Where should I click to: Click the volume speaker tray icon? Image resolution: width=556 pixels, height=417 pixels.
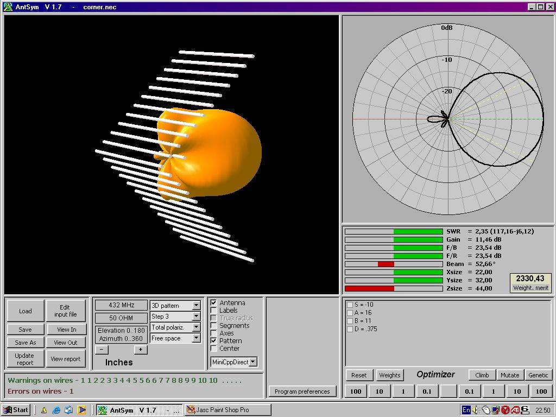pyautogui.click(x=476, y=410)
